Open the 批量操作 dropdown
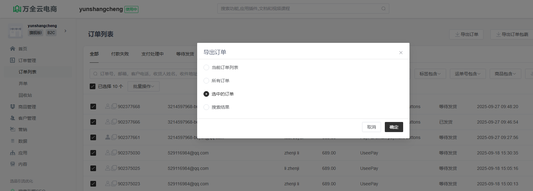The width and height of the screenshot is (533, 191). coord(143,86)
